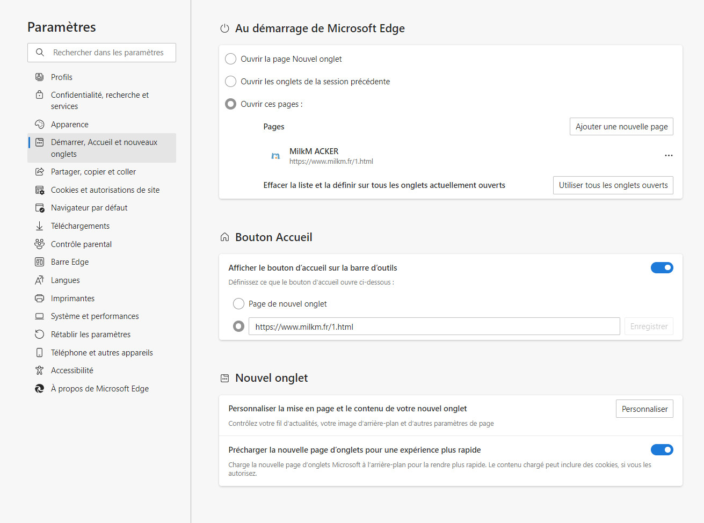The image size is (704, 523).
Task: Click the Imprimantes printer icon
Action: [x=39, y=298]
